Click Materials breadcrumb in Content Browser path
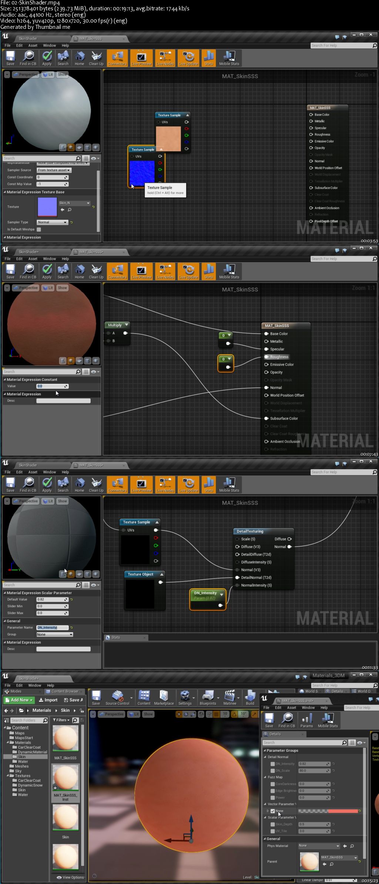This screenshot has width=379, height=884. tap(42, 710)
